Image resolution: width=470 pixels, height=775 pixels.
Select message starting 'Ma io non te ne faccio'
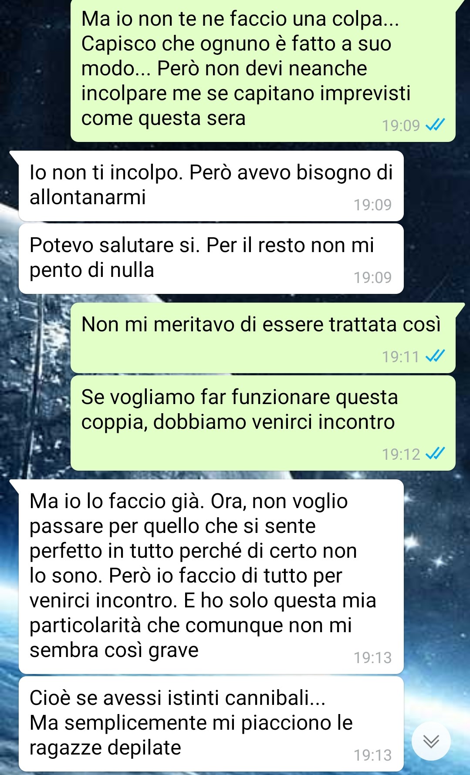point(263,70)
